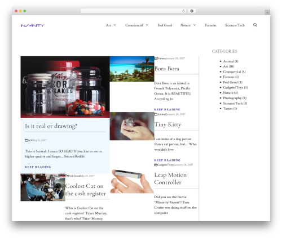
Task: Expand the Commercial menu chevron
Action: [147, 25]
